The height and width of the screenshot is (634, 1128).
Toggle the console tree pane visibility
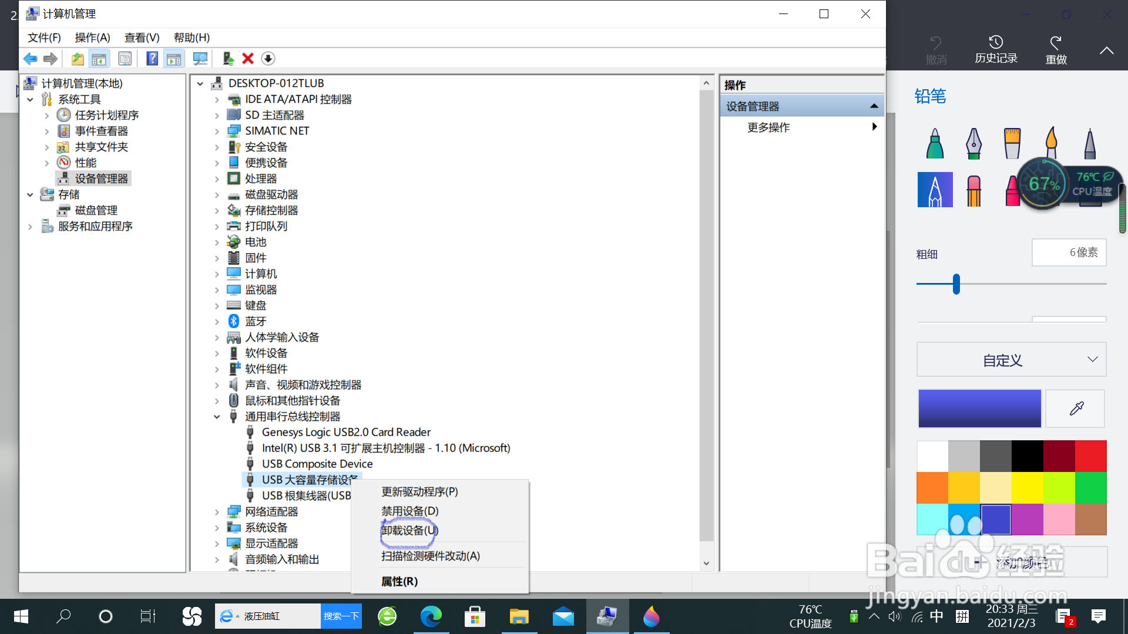(x=99, y=58)
